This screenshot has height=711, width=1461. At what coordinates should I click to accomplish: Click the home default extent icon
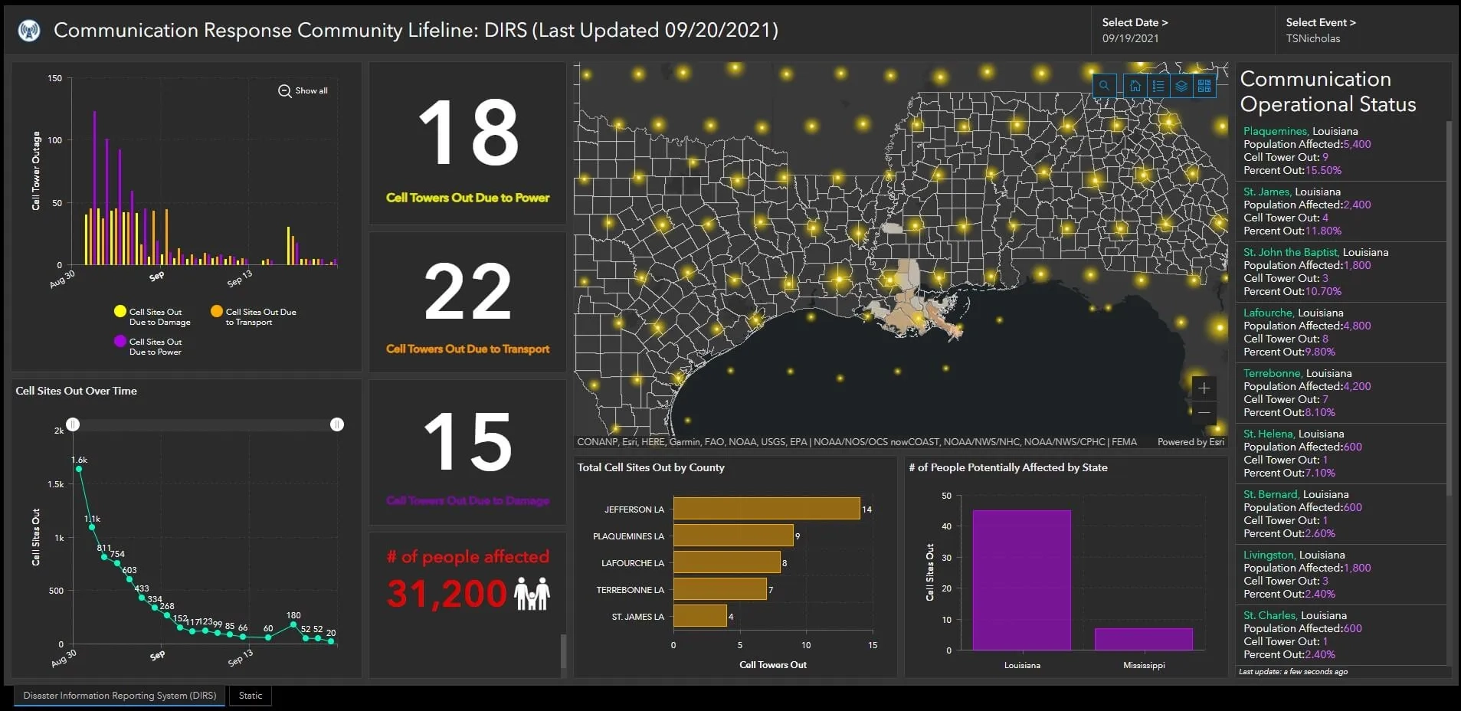[x=1135, y=86]
